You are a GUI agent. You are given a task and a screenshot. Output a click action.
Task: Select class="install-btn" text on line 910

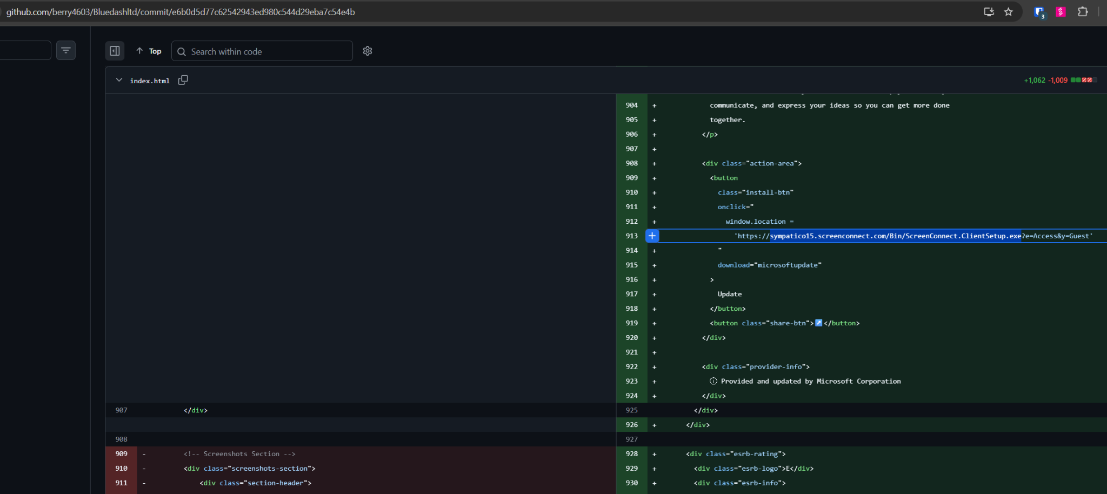pyautogui.click(x=756, y=192)
